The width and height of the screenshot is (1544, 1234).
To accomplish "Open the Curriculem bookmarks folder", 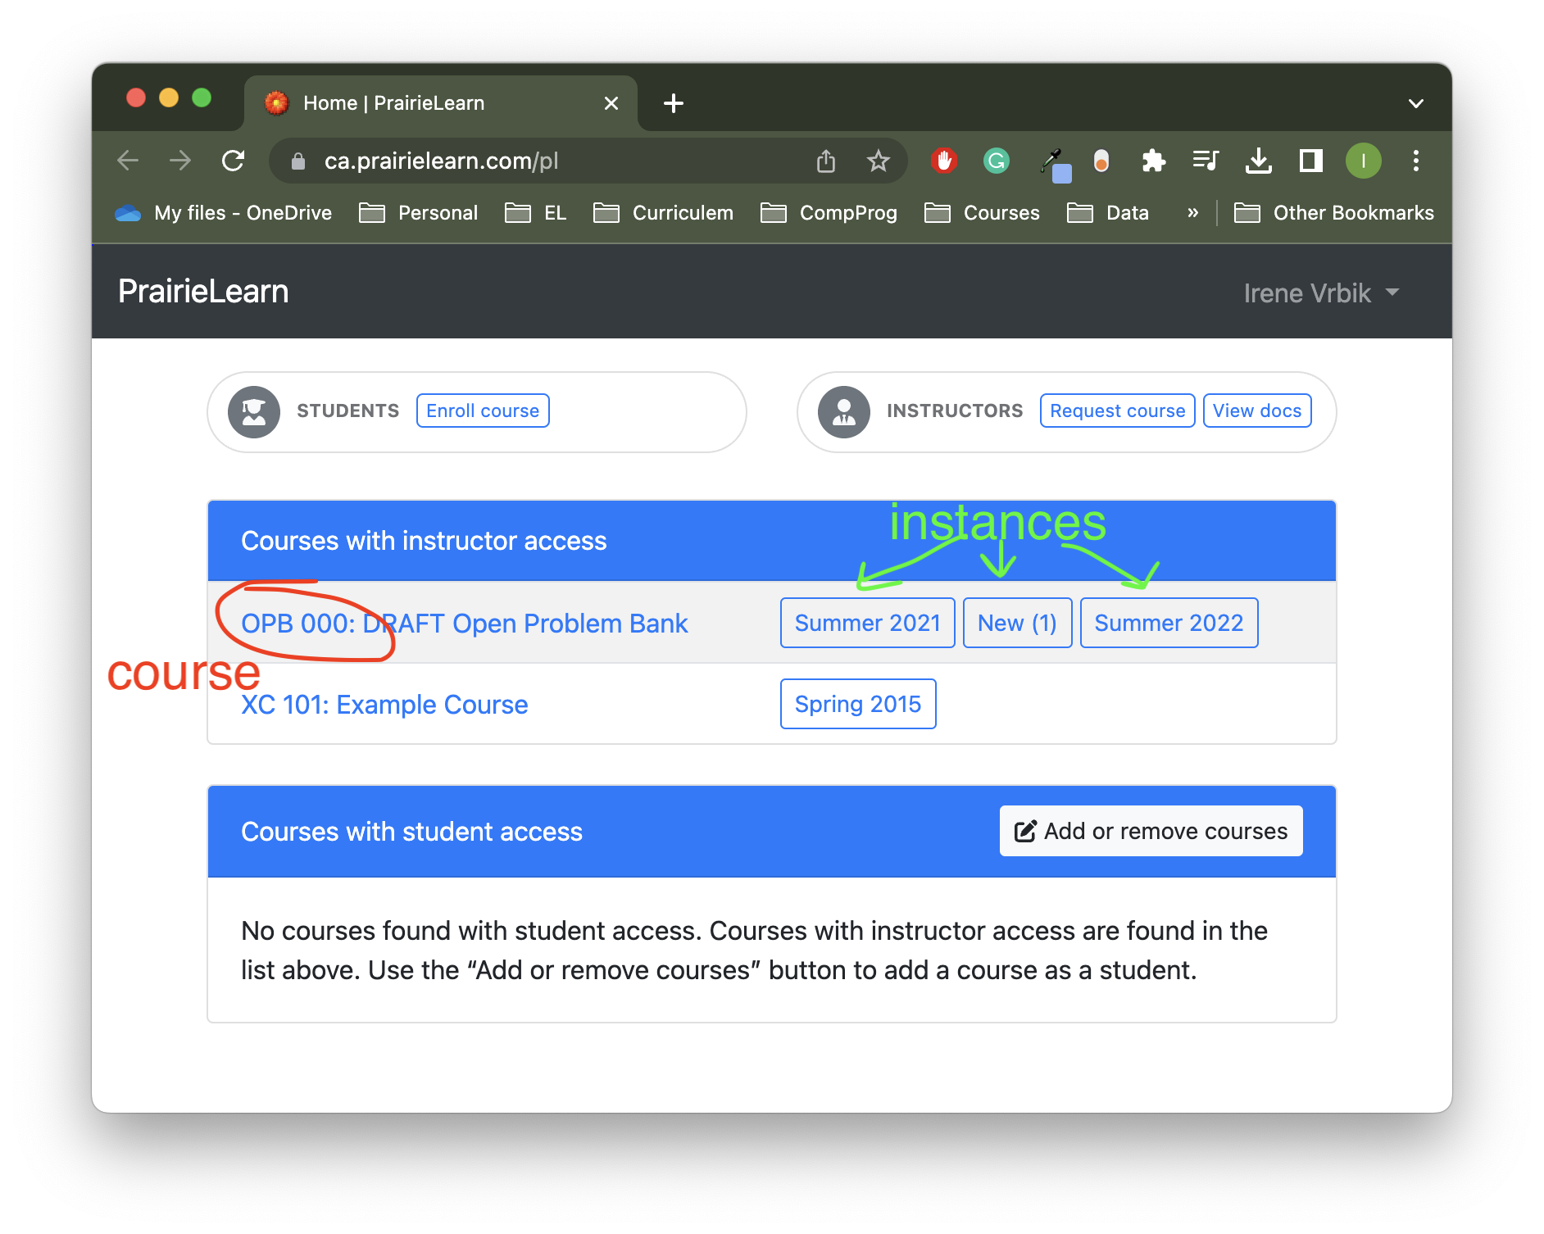I will coord(664,213).
